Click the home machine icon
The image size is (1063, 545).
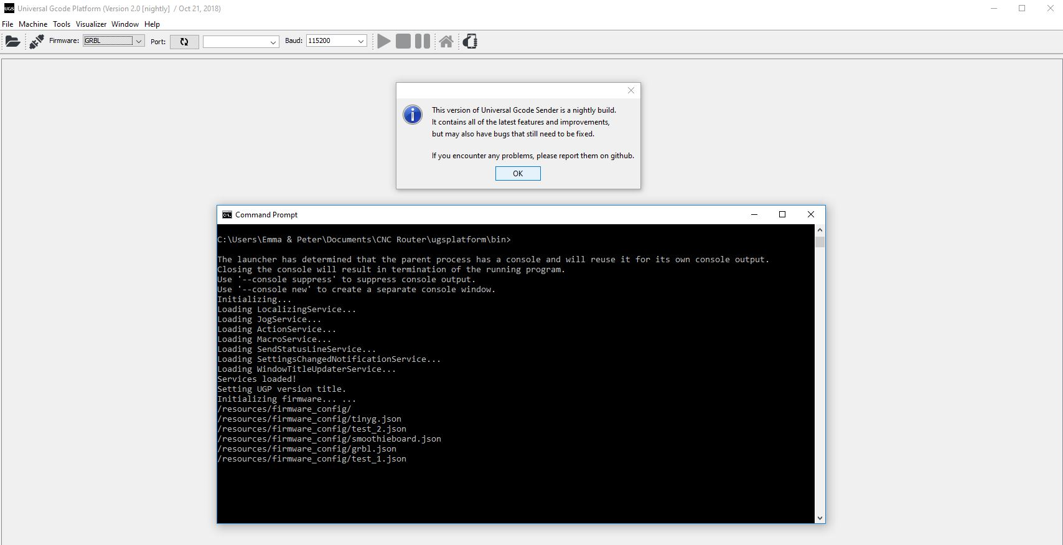pos(446,41)
